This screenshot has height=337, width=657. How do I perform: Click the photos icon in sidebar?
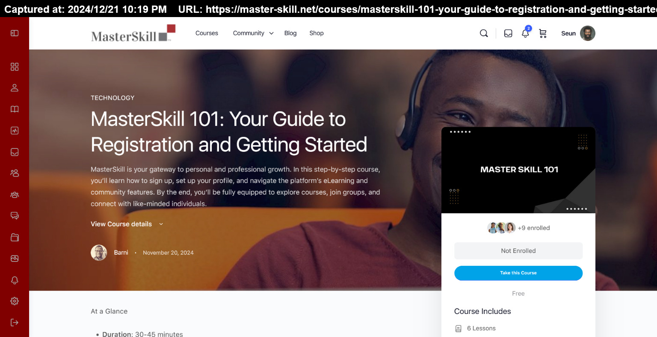[x=15, y=259]
